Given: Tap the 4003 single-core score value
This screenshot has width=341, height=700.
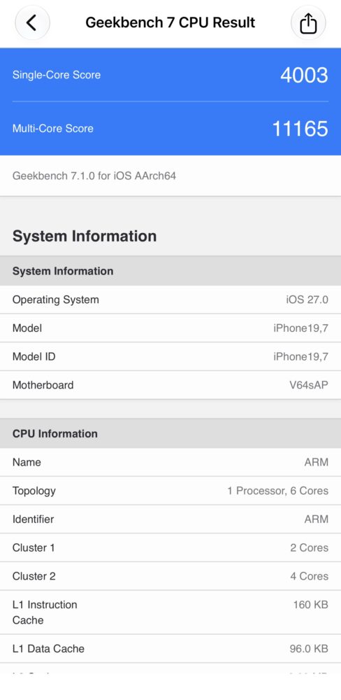Looking at the screenshot, I should tap(304, 75).
